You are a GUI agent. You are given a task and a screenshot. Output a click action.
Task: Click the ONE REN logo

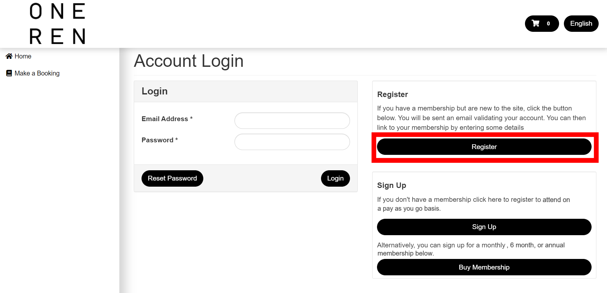pyautogui.click(x=57, y=24)
